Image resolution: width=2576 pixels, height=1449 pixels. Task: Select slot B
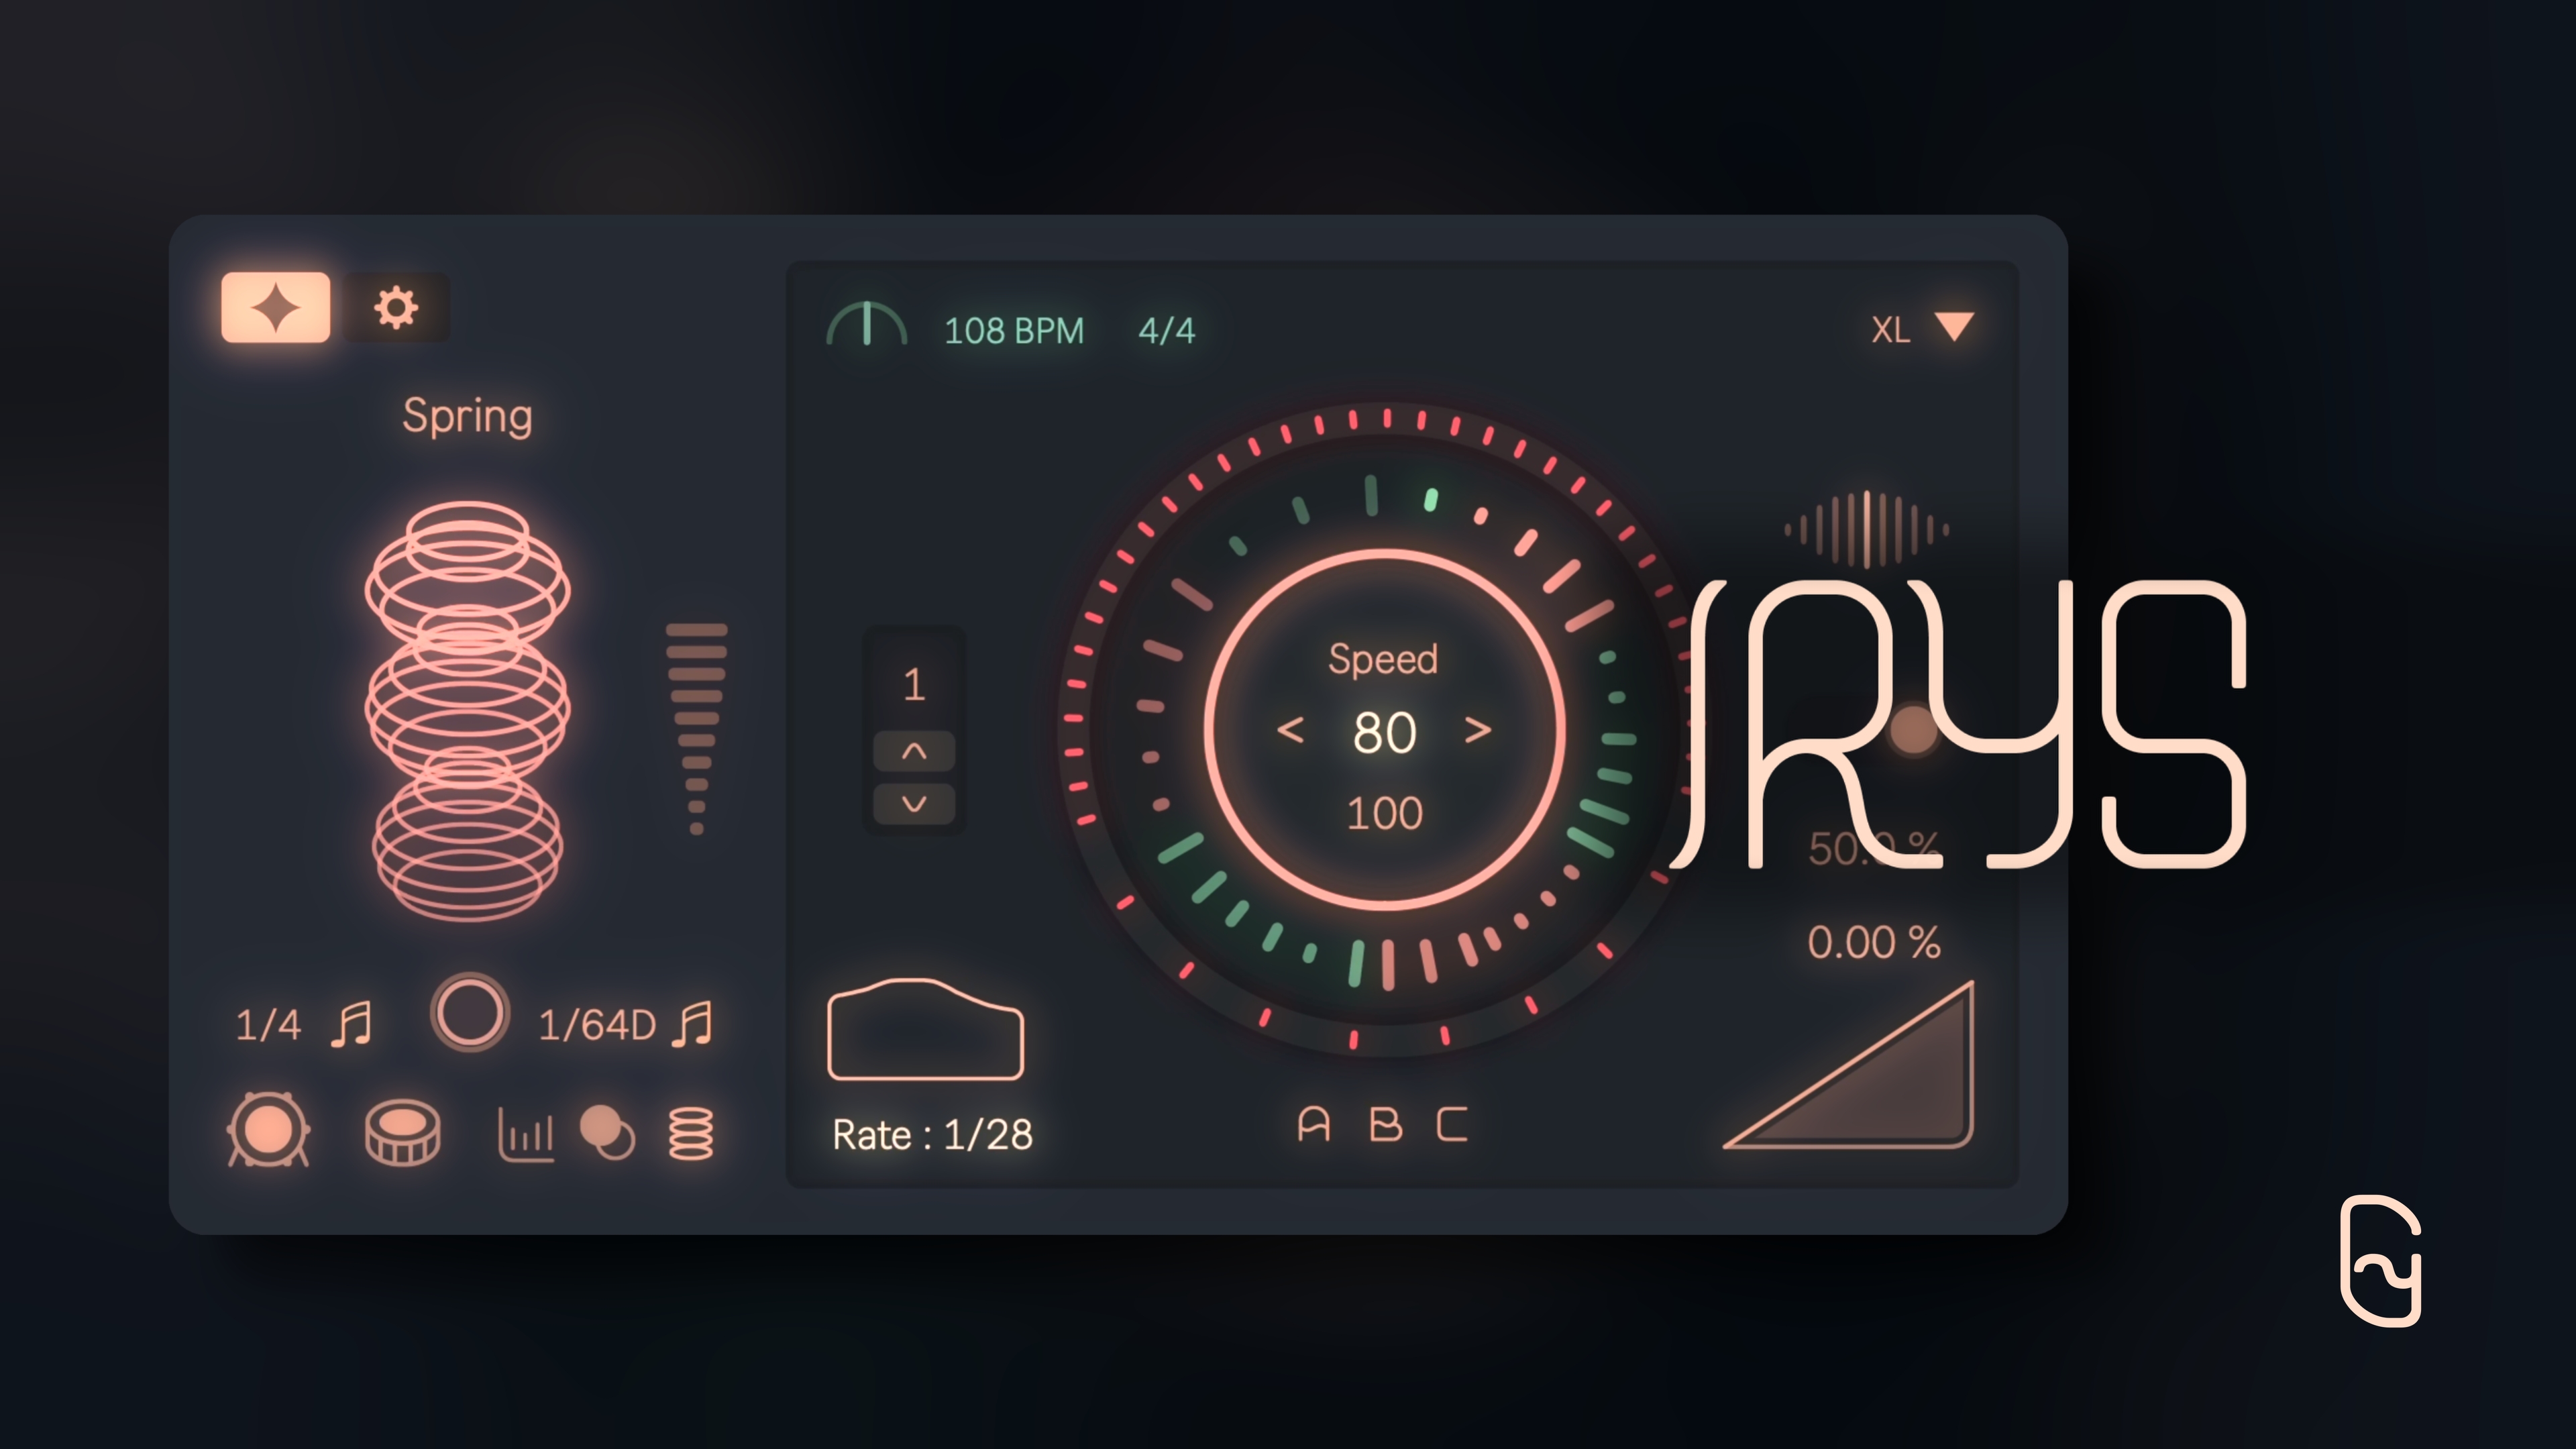click(1385, 1124)
